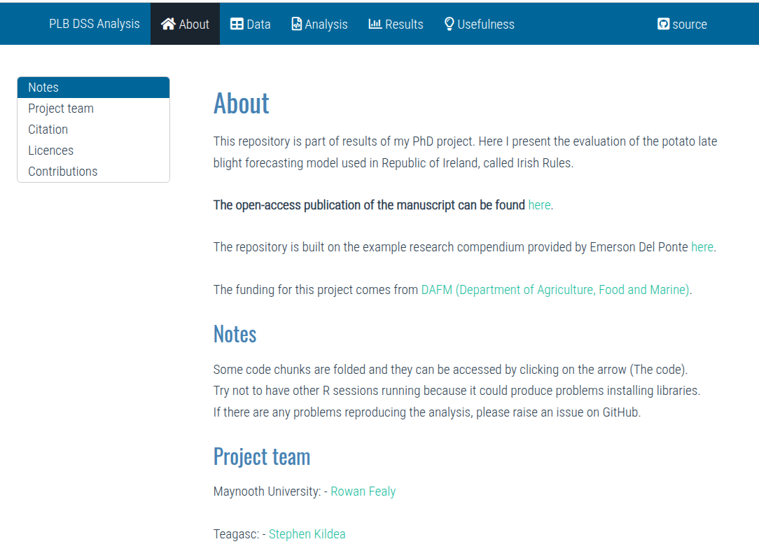Switch to the Results tab
The width and height of the screenshot is (759, 551).
[404, 24]
